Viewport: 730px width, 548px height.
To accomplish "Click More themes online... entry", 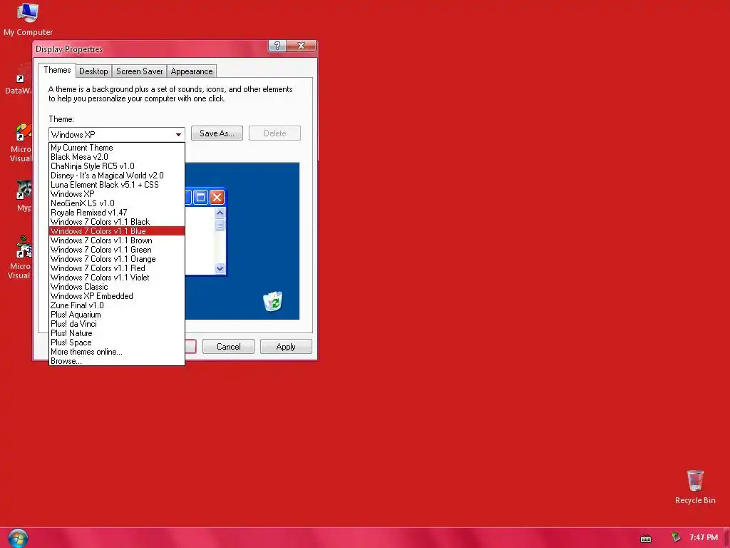I will pos(117,352).
